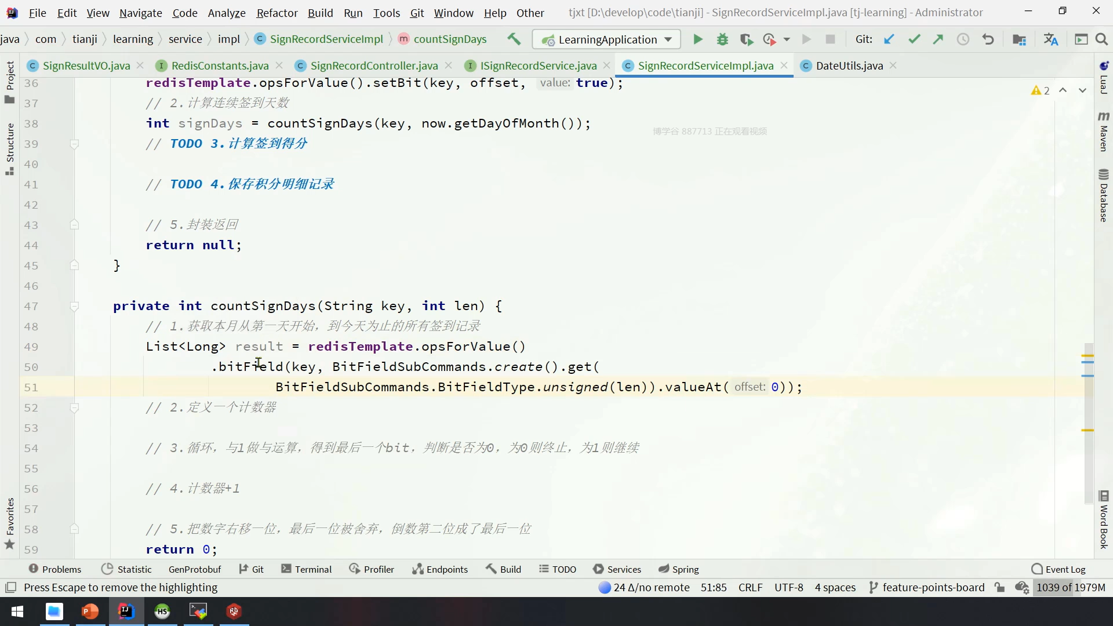Click the Debug bug icon
This screenshot has height=626, width=1113.
coord(722,39)
